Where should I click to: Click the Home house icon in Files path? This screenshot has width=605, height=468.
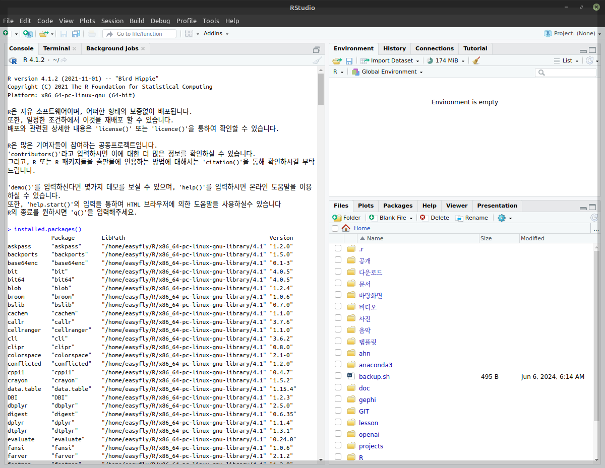346,228
